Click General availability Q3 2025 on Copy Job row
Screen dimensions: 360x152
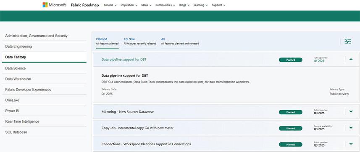coord(323,128)
